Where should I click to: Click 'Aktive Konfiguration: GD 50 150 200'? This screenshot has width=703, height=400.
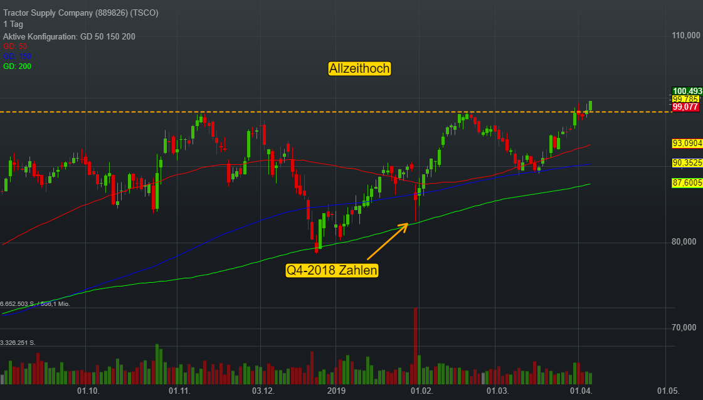(69, 37)
